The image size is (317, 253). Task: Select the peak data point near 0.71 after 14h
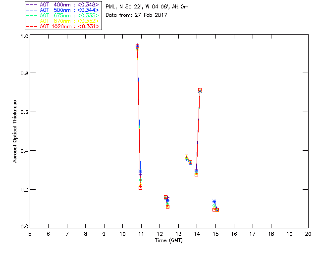click(x=200, y=90)
